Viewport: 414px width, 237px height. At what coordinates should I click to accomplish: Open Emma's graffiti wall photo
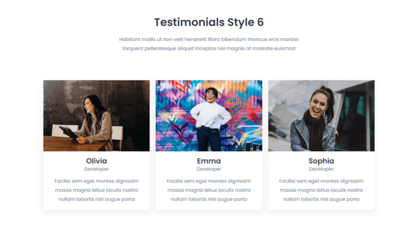209,116
